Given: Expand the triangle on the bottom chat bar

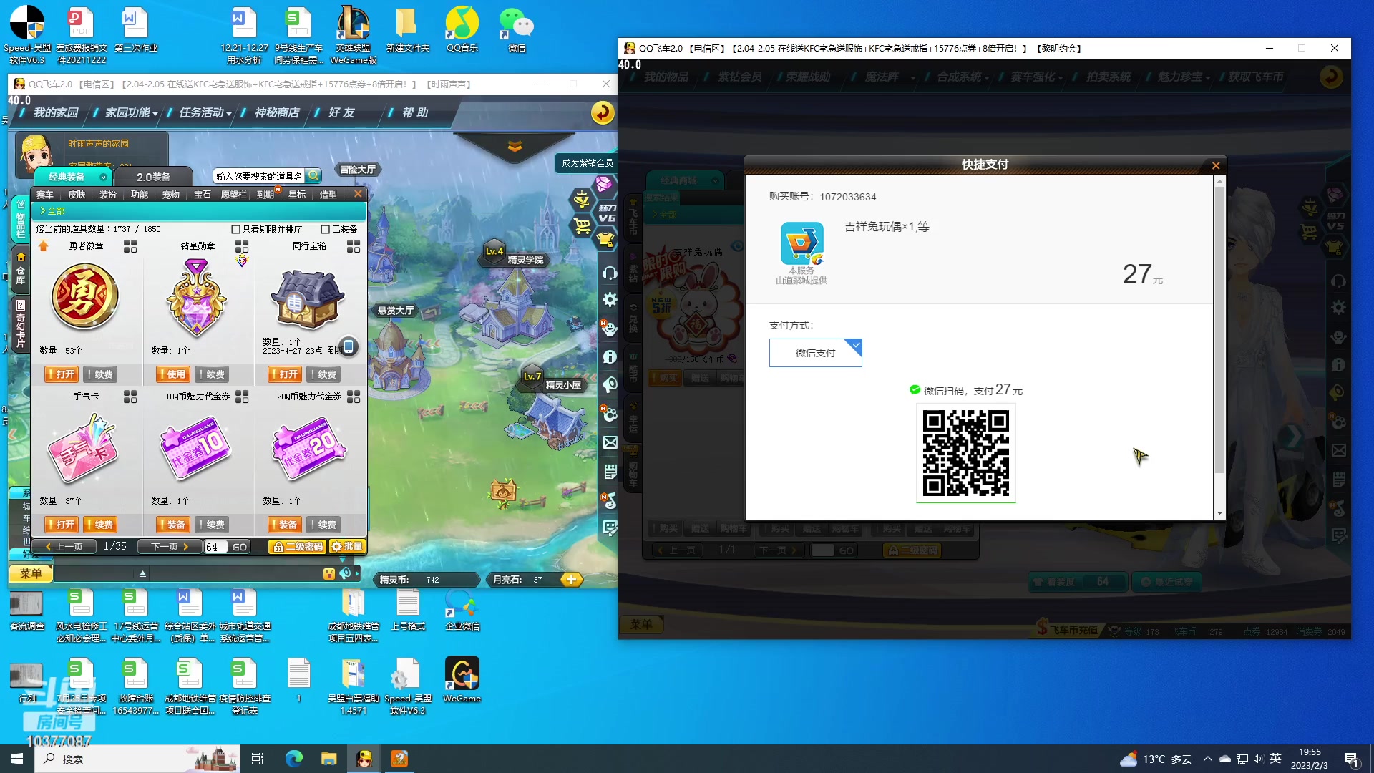Looking at the screenshot, I should (x=142, y=573).
